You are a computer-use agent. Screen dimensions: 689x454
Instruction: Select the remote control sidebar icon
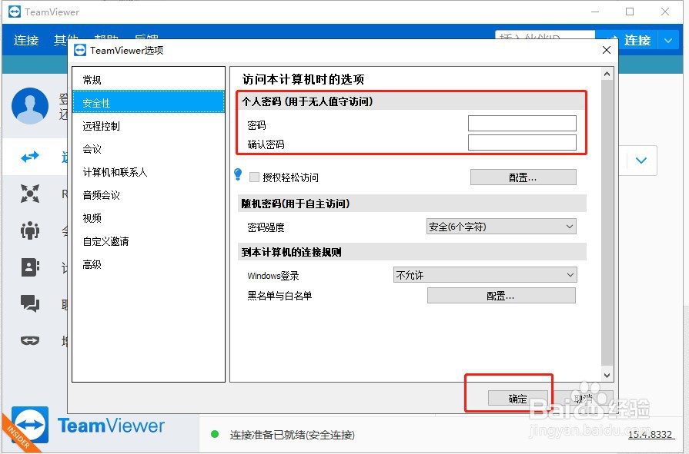pyautogui.click(x=31, y=157)
